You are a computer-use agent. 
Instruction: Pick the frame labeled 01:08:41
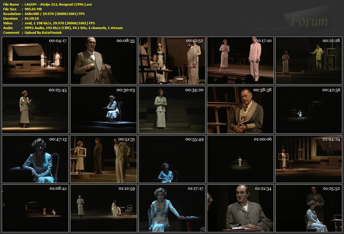click(35, 208)
